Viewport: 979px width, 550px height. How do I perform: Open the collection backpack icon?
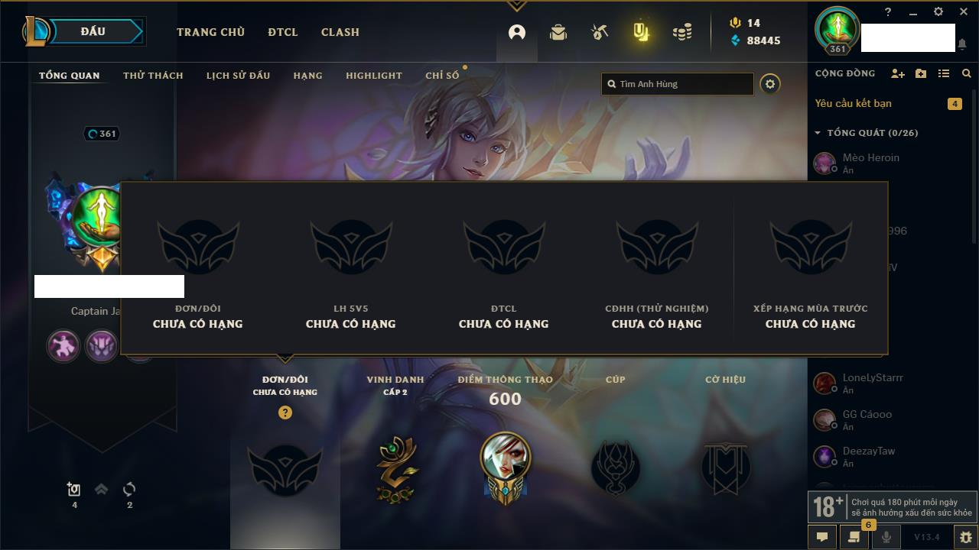click(x=558, y=32)
